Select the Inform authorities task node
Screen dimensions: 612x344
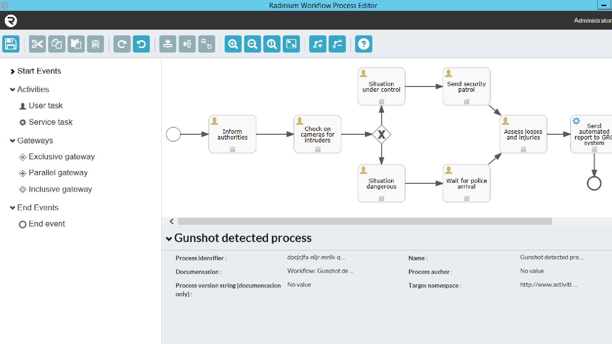click(232, 134)
